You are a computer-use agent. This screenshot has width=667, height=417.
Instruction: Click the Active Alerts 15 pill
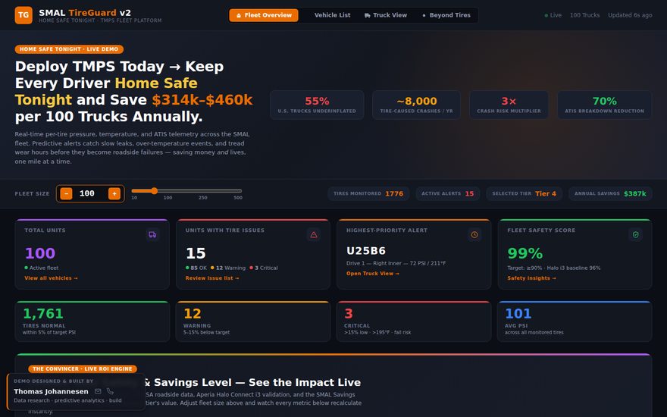[x=447, y=193]
